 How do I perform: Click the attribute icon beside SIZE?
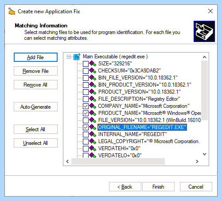93,64
